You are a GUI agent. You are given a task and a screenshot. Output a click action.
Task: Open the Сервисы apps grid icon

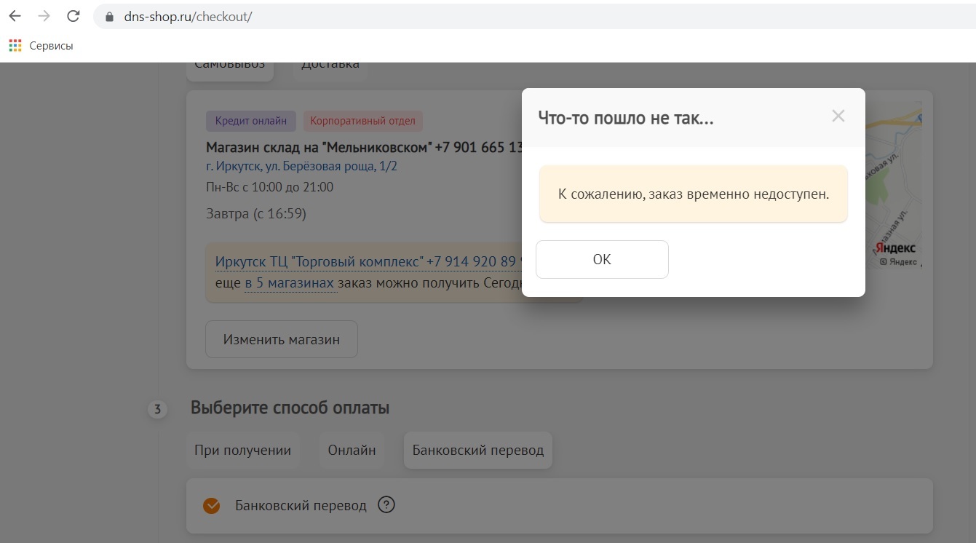pos(15,46)
